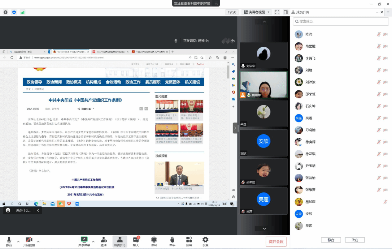Open the Apps (应用) icon

189,240
